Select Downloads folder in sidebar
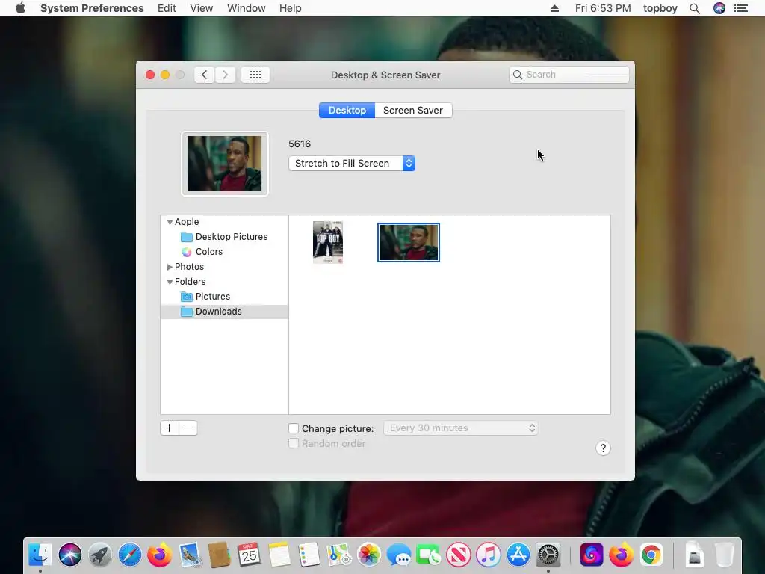The height and width of the screenshot is (574, 765). (x=224, y=312)
